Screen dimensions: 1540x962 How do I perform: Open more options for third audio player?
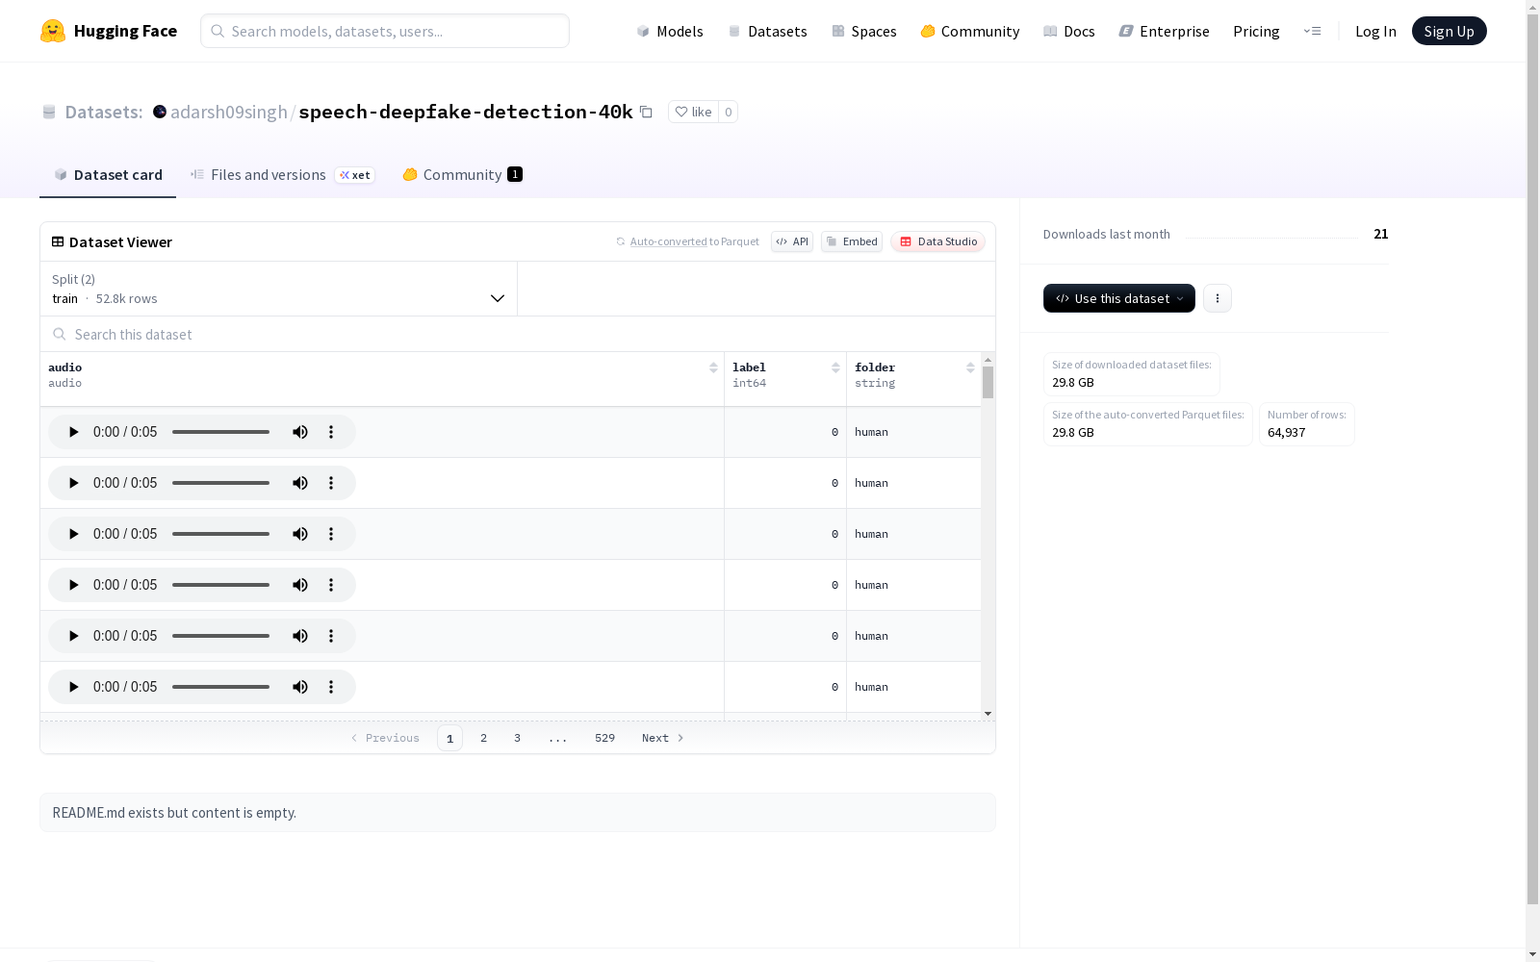pyautogui.click(x=331, y=534)
